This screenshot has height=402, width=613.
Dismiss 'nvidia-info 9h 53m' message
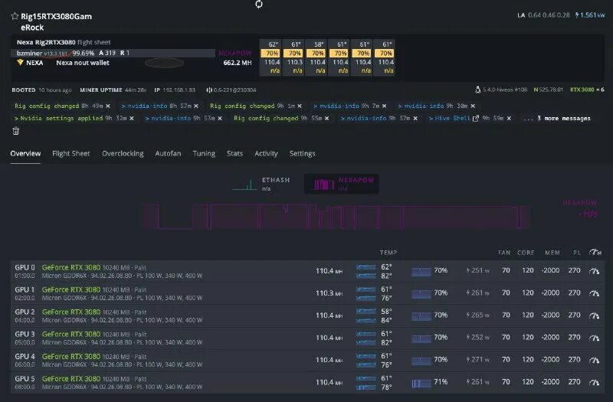pos(220,119)
